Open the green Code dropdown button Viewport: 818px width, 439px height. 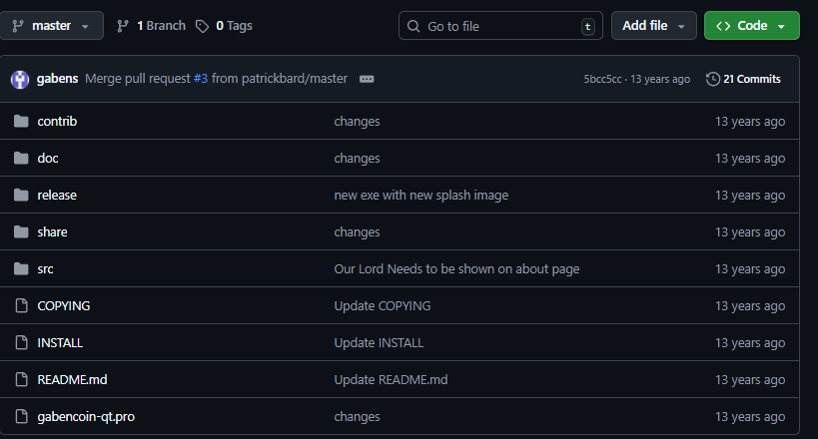752,26
